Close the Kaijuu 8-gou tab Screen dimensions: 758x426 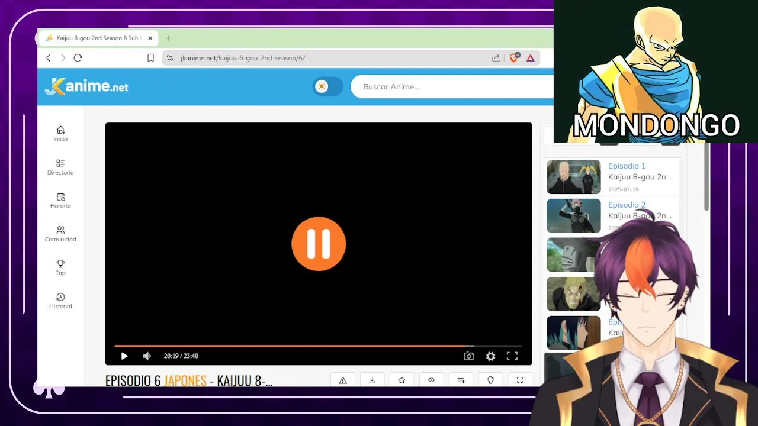click(150, 38)
